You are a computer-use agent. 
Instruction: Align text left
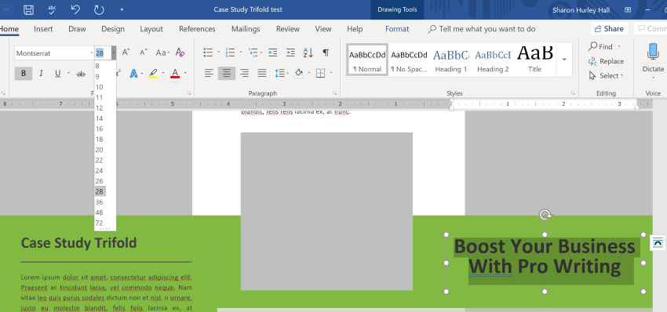tap(209, 74)
